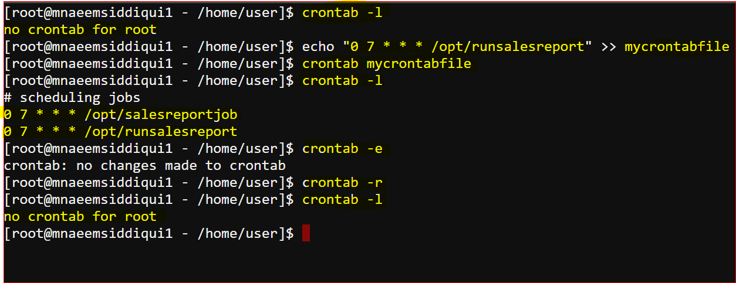Click the last empty shell prompt
Viewport: 736px width, 283px height.
coord(149,234)
